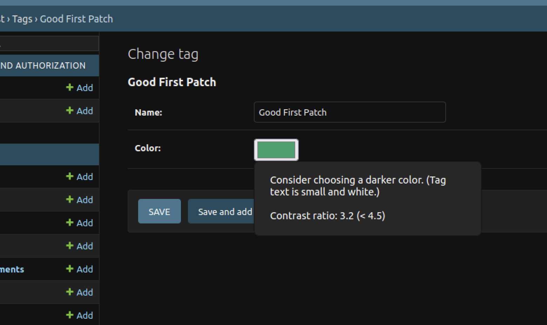Click the Good First Patch breadcrumb text
The image size is (547, 325).
[76, 19]
